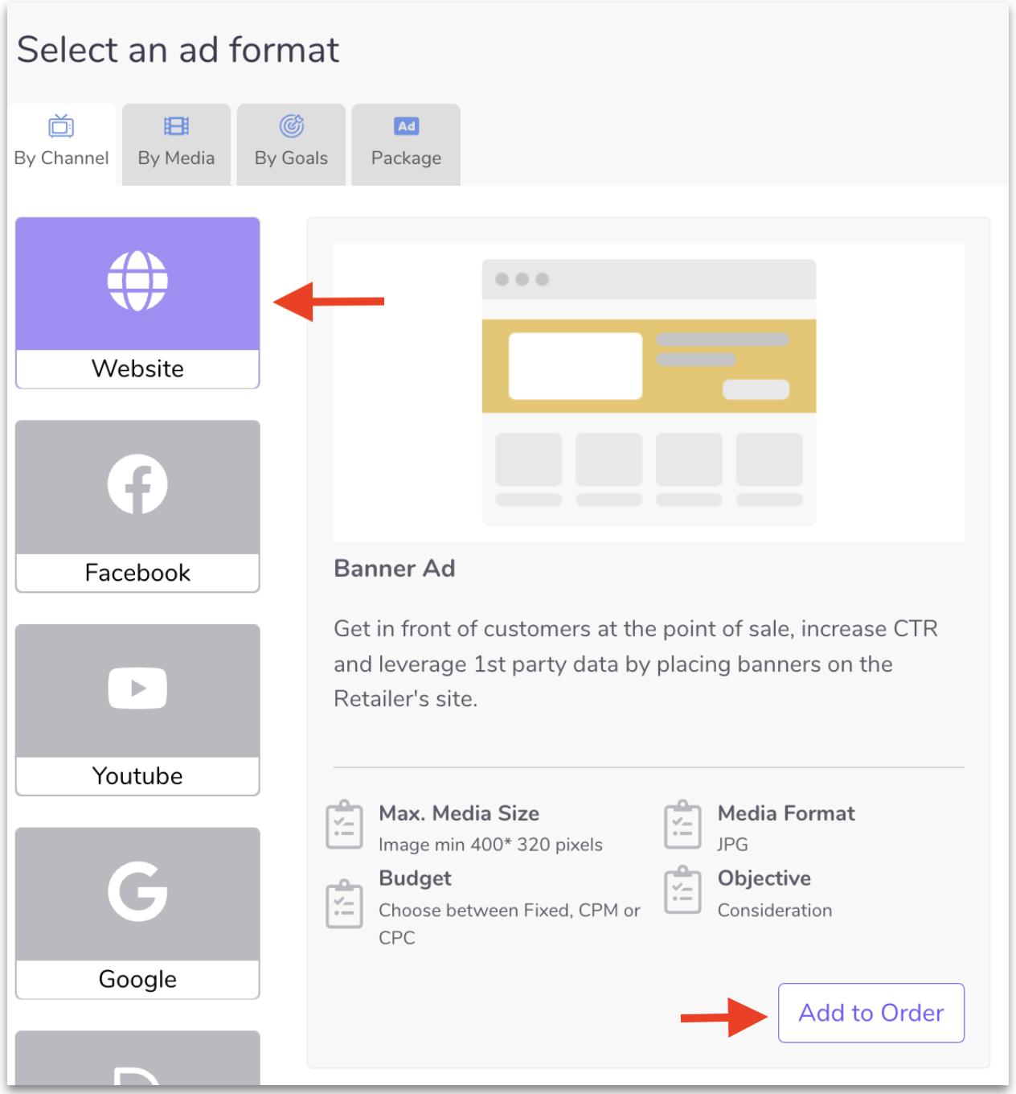Click the Objective heading
Screen dimensions: 1016x1094
(764, 878)
